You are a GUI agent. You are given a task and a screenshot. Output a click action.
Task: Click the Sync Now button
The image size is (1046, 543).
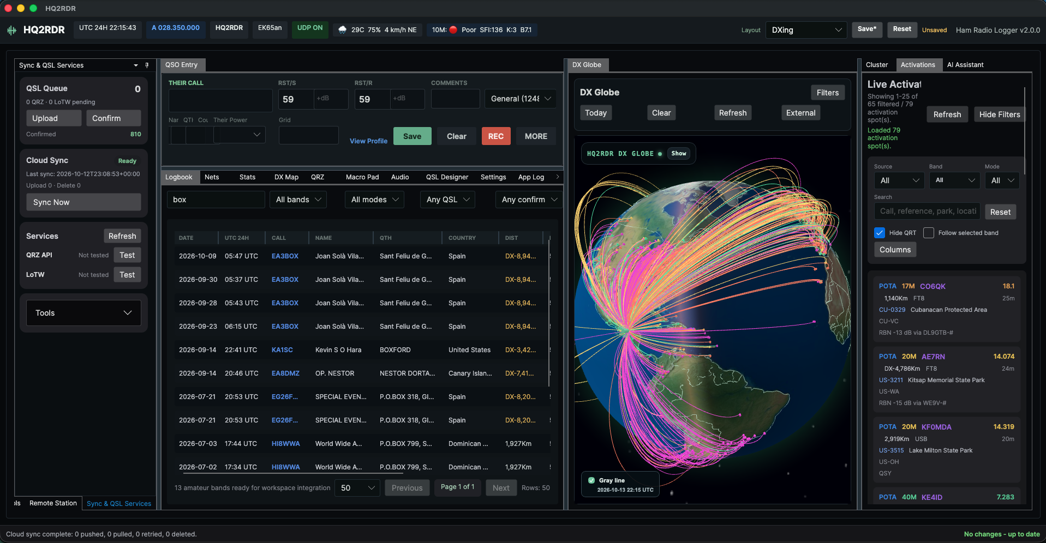[x=83, y=202]
